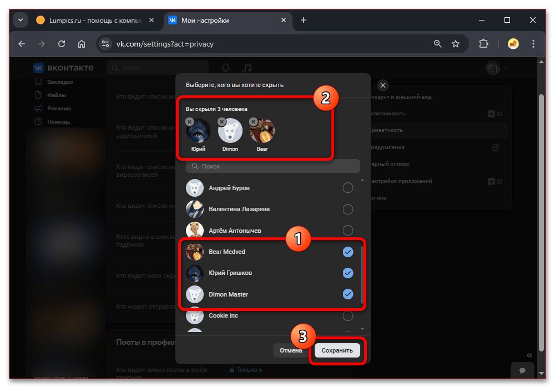The image size is (555, 388).
Task: Open the chat bubble icon
Action: [522, 370]
